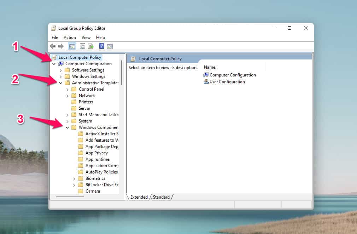The width and height of the screenshot is (357, 234).
Task: Open the View menu
Action: point(86,38)
